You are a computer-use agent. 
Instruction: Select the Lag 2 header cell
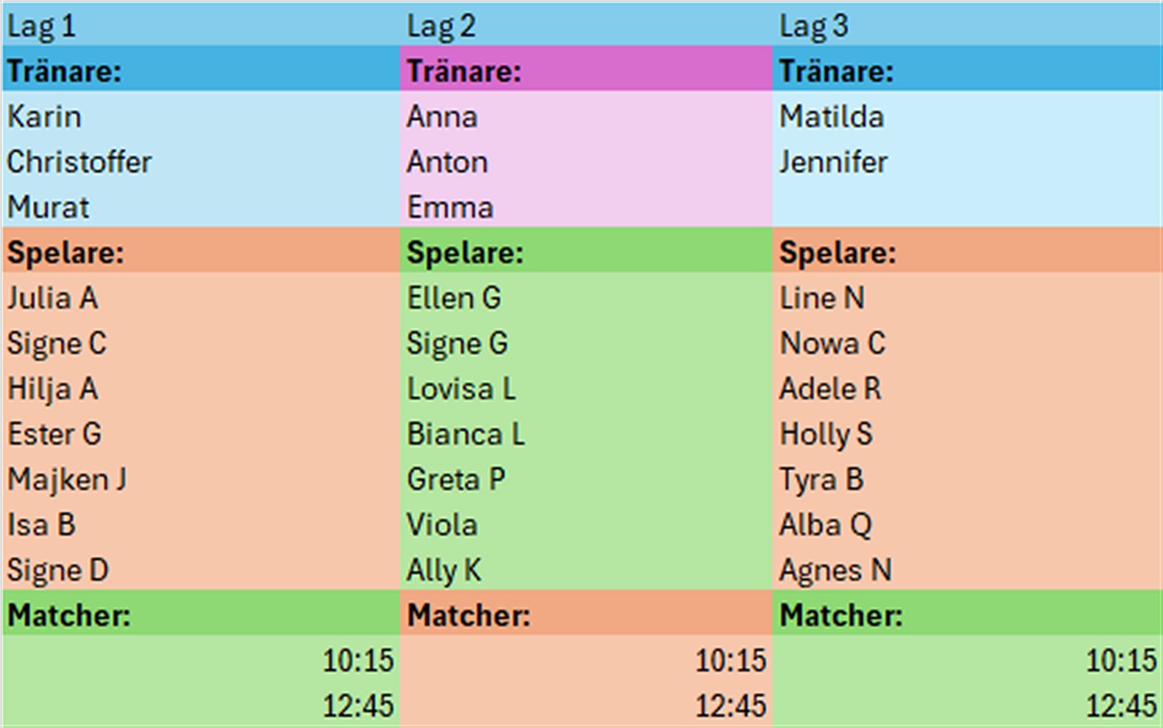tap(586, 25)
